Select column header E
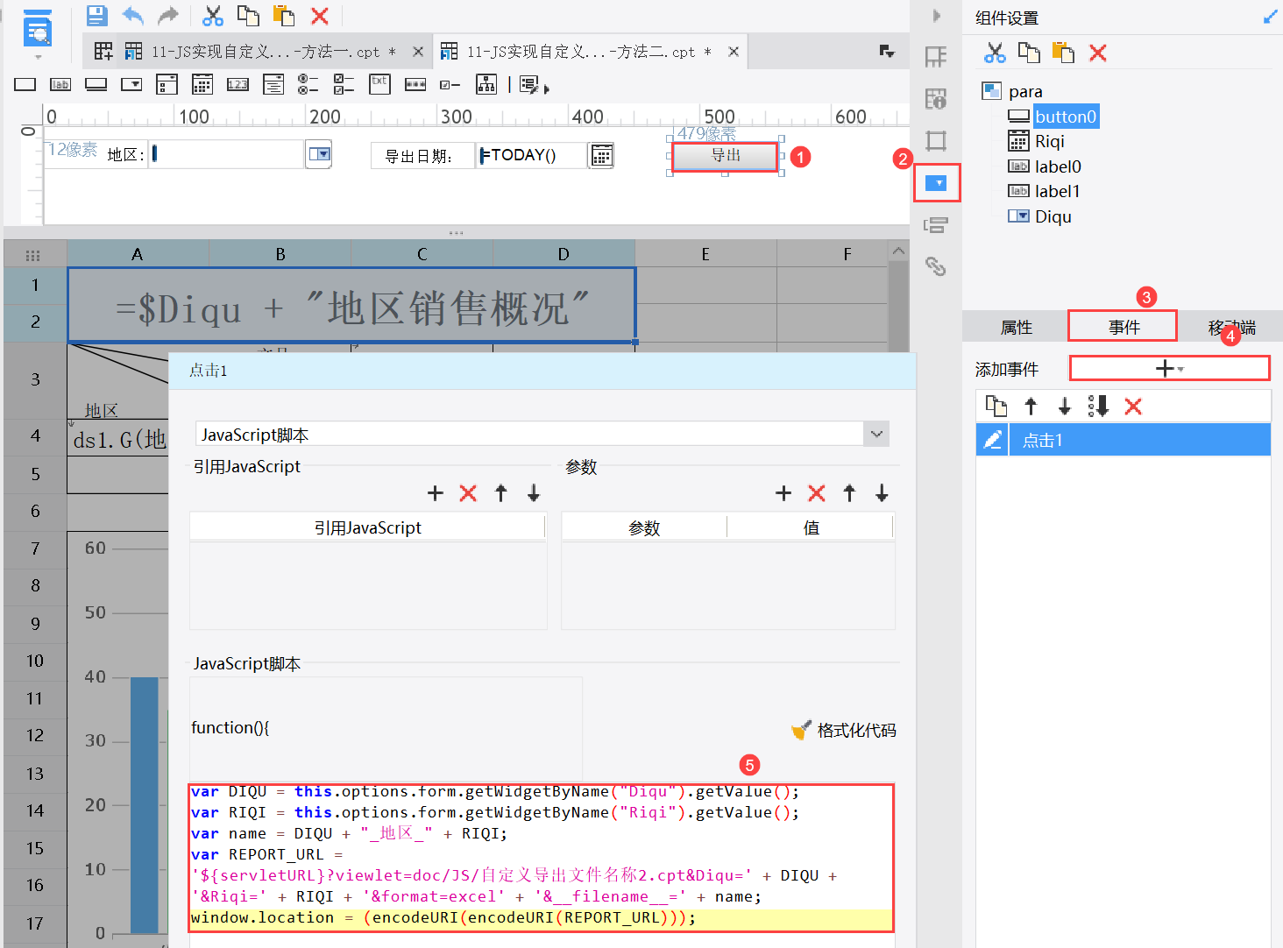 click(705, 254)
